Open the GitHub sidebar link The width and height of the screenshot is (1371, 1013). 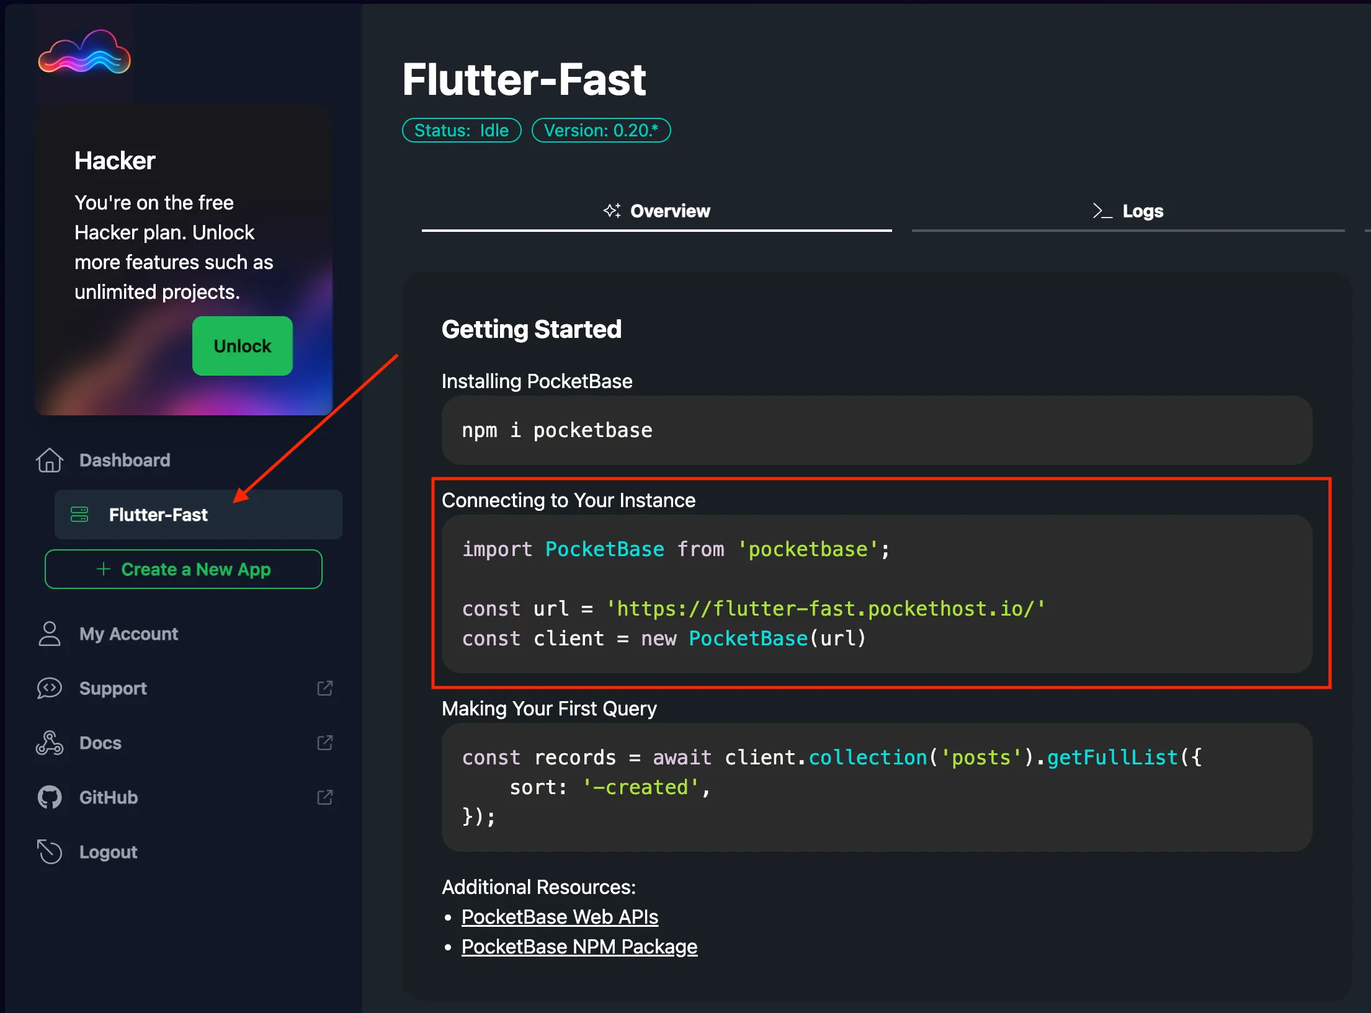(x=109, y=797)
